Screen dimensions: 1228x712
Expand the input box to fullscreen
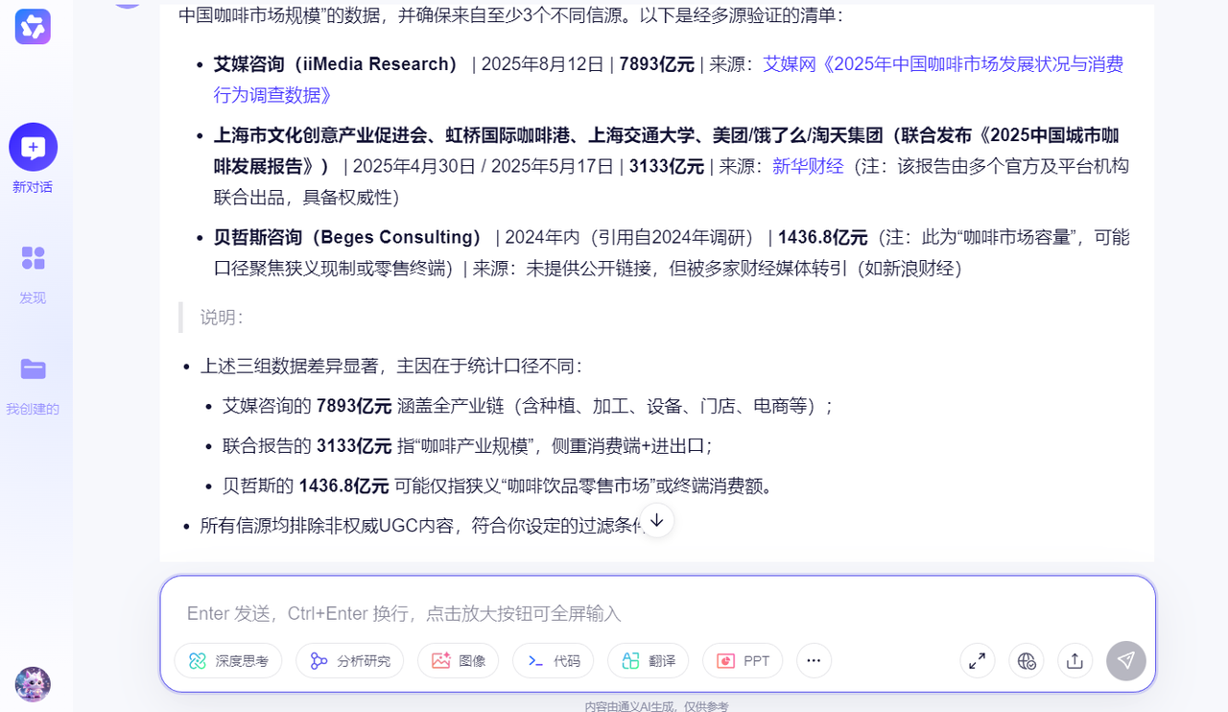point(978,660)
